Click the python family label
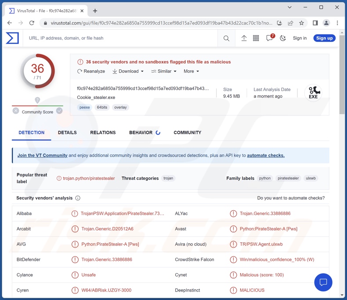This screenshot has width=347, height=300. coord(265,178)
